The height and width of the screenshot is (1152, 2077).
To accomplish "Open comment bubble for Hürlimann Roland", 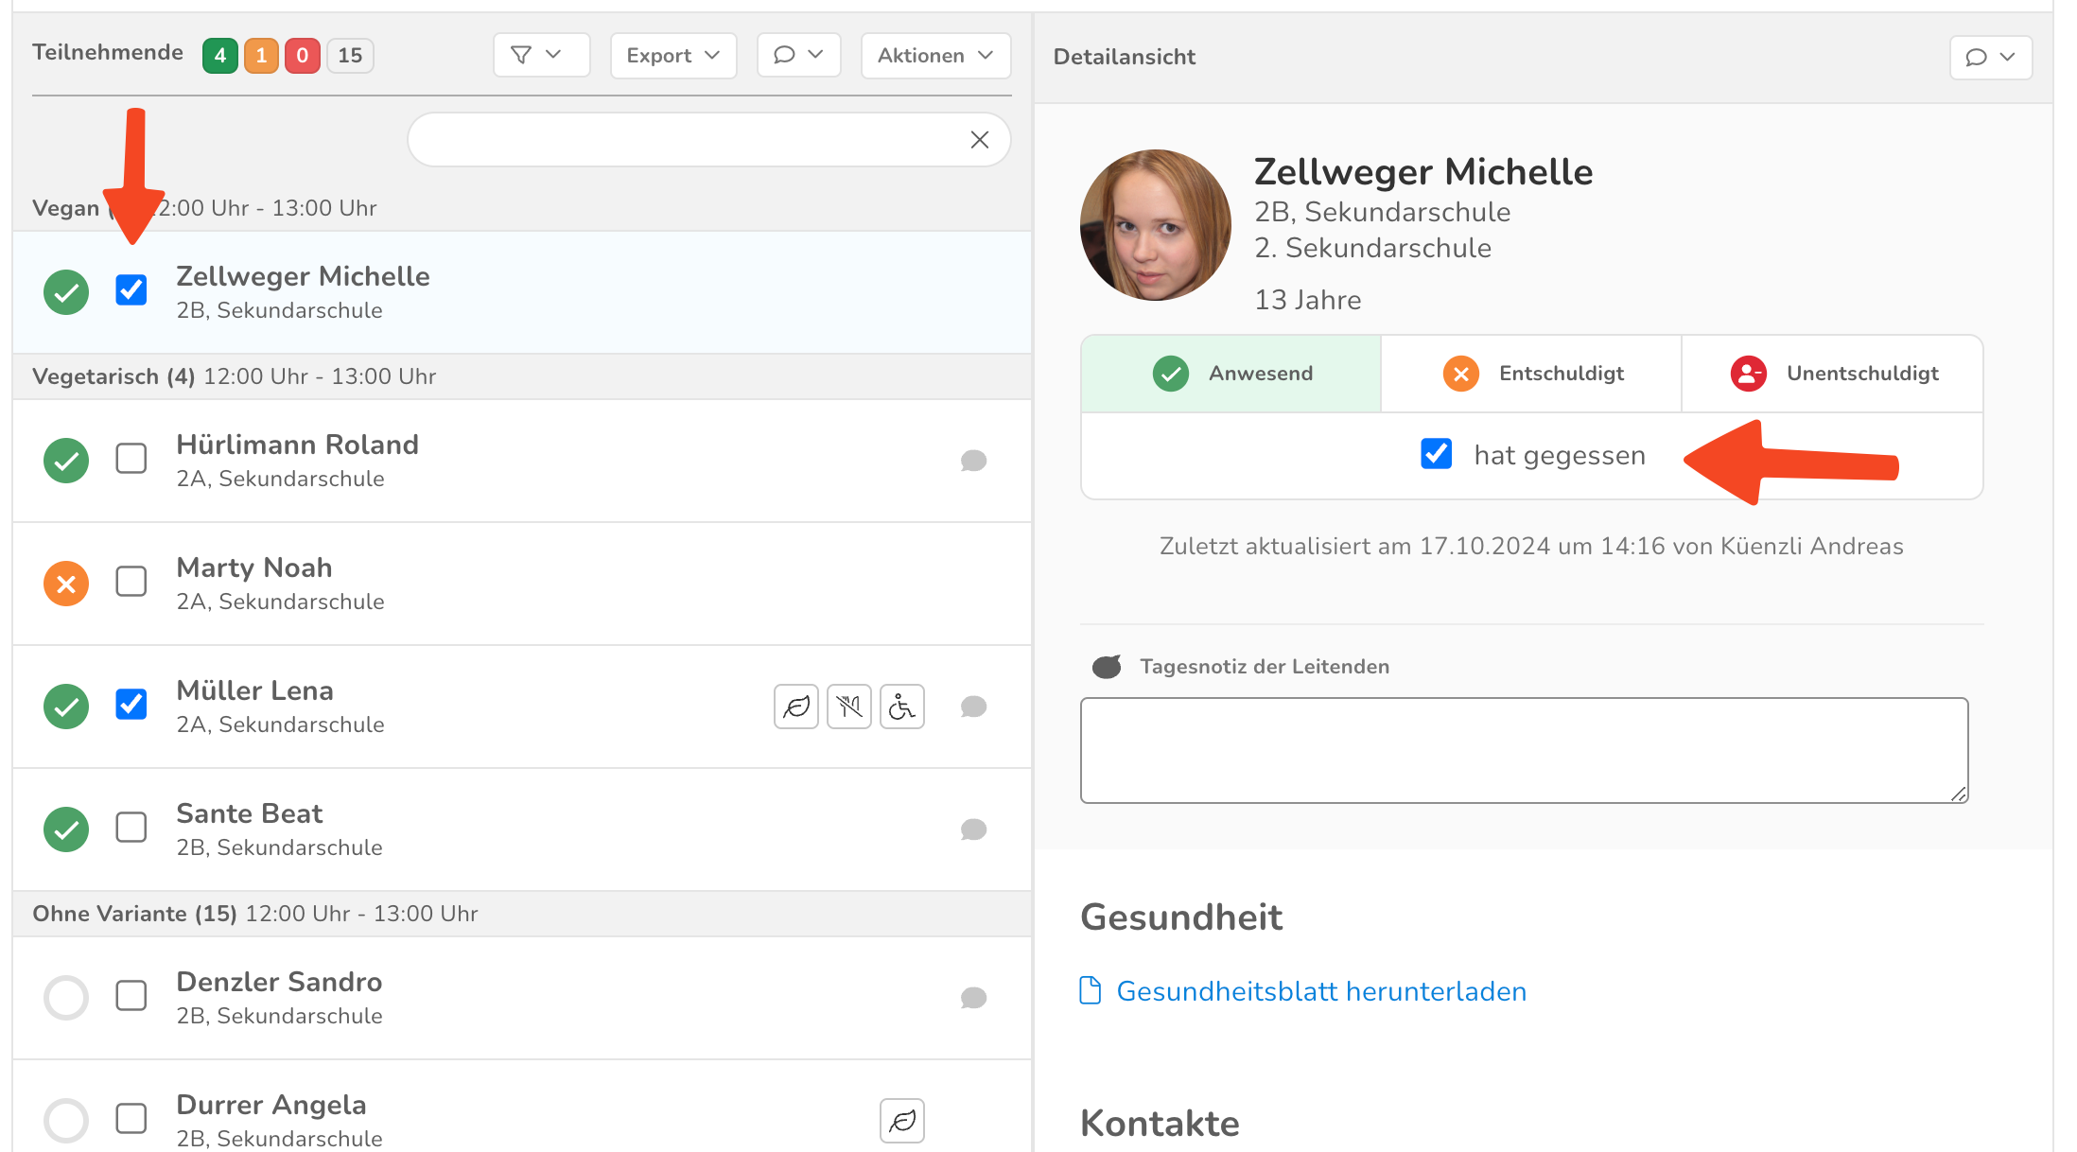I will [973, 461].
